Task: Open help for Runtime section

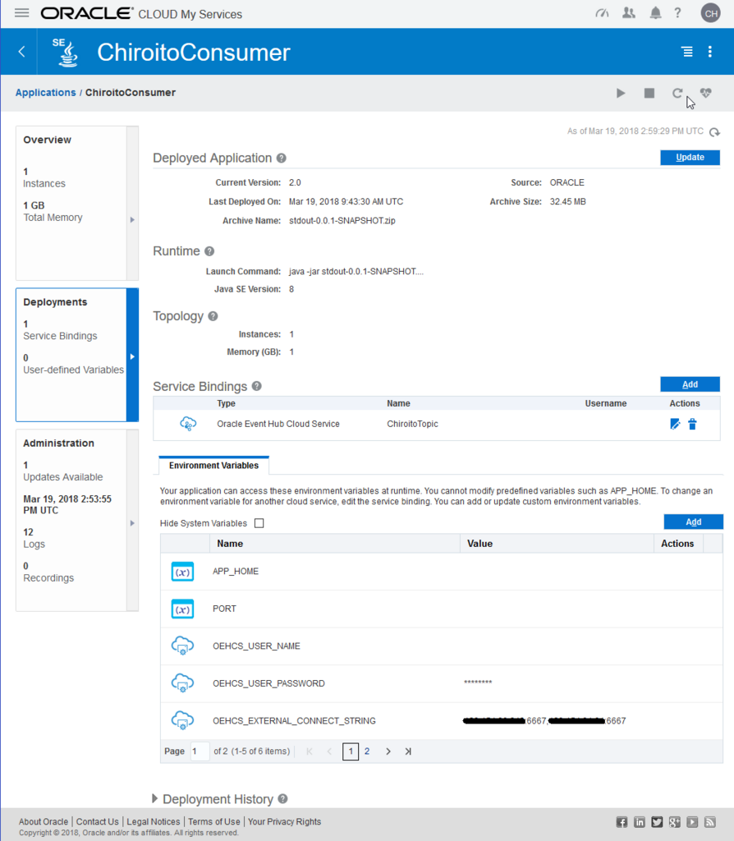Action: [x=209, y=251]
